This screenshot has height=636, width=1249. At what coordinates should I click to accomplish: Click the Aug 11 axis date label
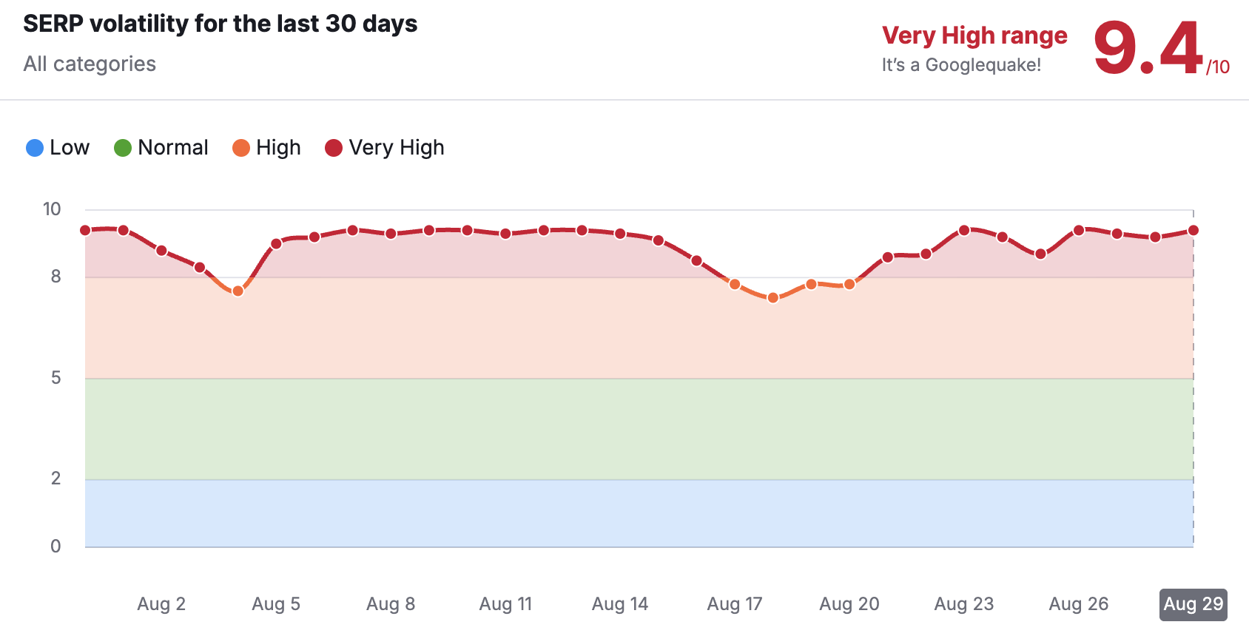pyautogui.click(x=505, y=604)
